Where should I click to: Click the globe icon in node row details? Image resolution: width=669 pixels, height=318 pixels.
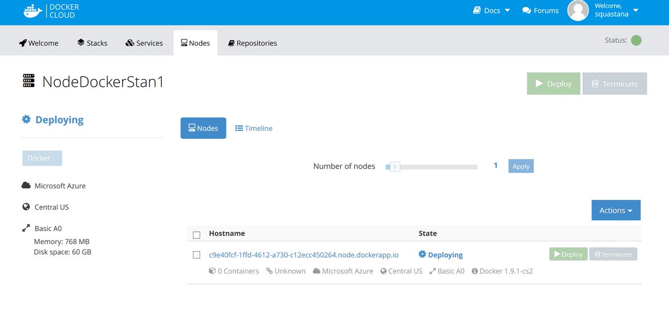point(384,271)
